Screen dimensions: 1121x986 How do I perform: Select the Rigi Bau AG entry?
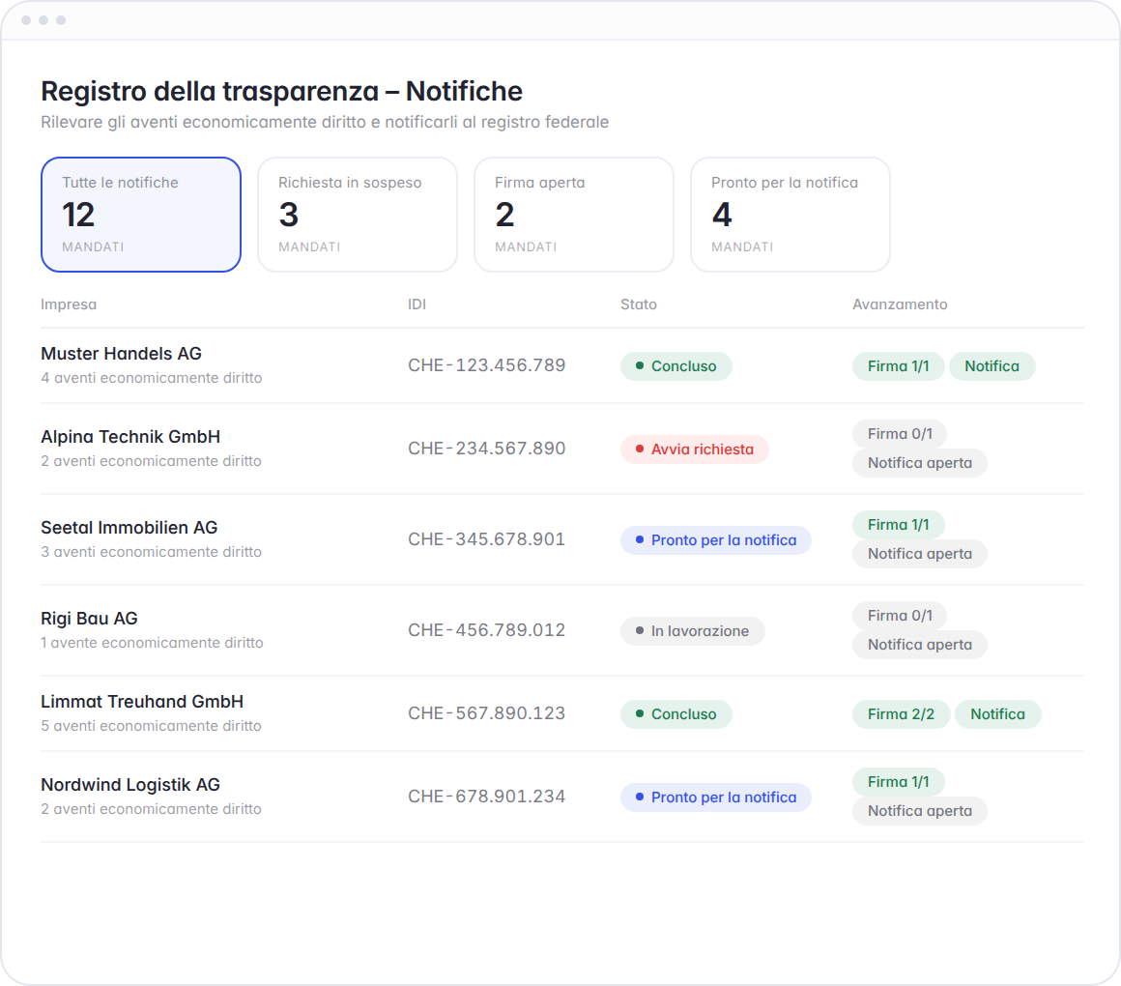pos(561,630)
